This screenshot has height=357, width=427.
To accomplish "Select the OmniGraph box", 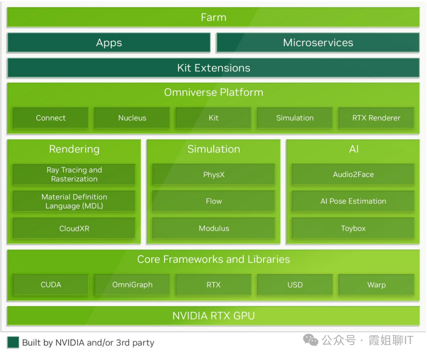I will coord(132,285).
